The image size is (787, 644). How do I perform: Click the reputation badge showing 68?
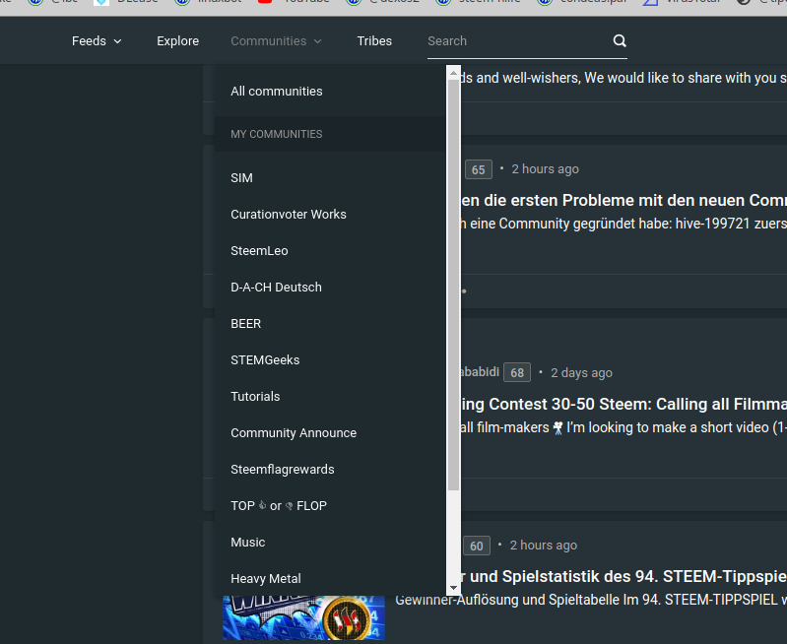(x=517, y=372)
